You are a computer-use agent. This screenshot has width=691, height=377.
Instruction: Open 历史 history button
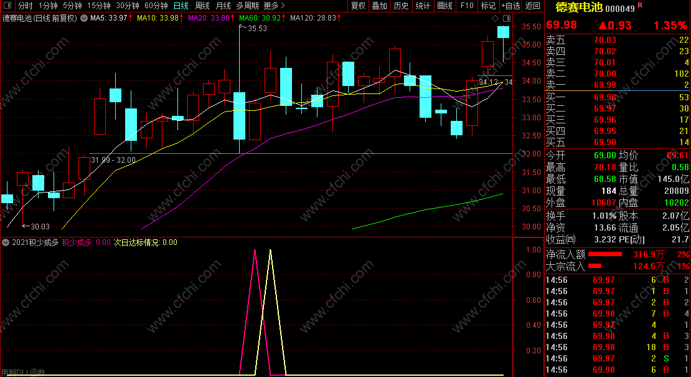[401, 6]
